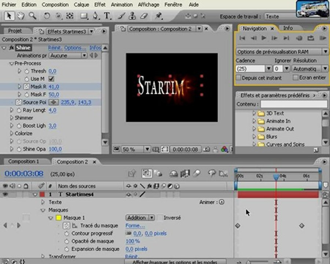Click the current time indicator marker

click(276, 177)
